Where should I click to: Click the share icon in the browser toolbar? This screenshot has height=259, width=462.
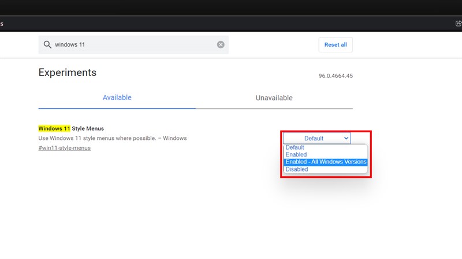[459, 24]
